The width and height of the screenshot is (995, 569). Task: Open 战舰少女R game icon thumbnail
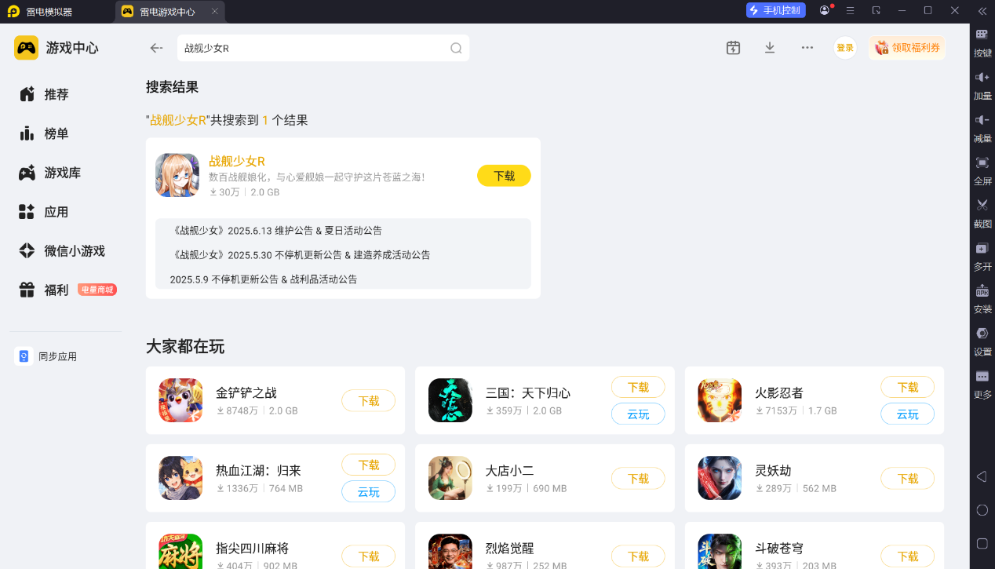click(x=177, y=175)
